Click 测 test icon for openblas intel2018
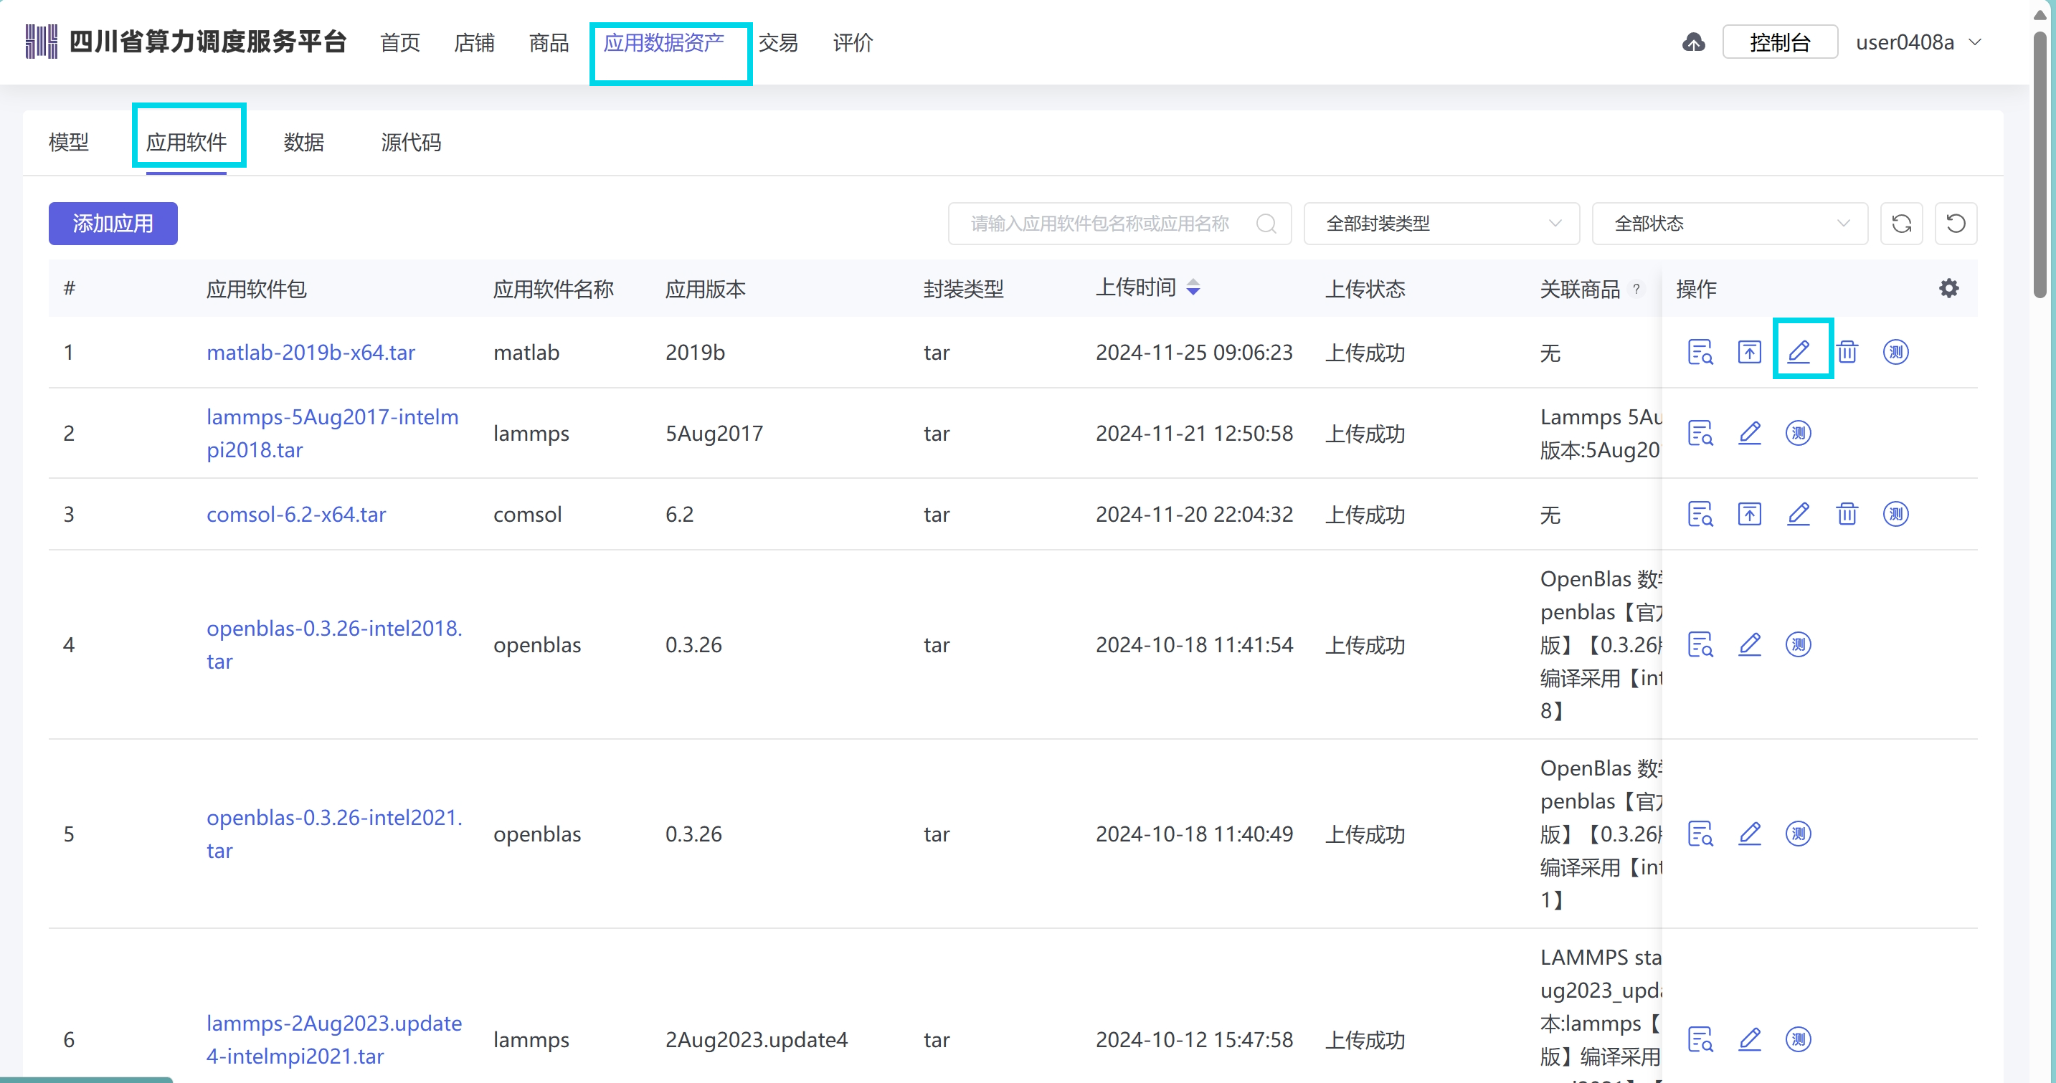Image resolution: width=2056 pixels, height=1083 pixels. point(1799,644)
